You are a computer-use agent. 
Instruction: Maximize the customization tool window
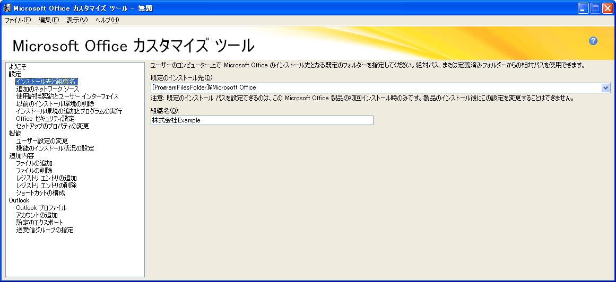point(595,8)
